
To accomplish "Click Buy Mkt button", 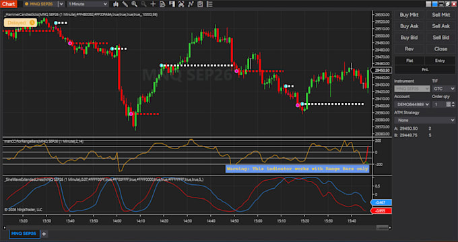I will click(x=409, y=15).
